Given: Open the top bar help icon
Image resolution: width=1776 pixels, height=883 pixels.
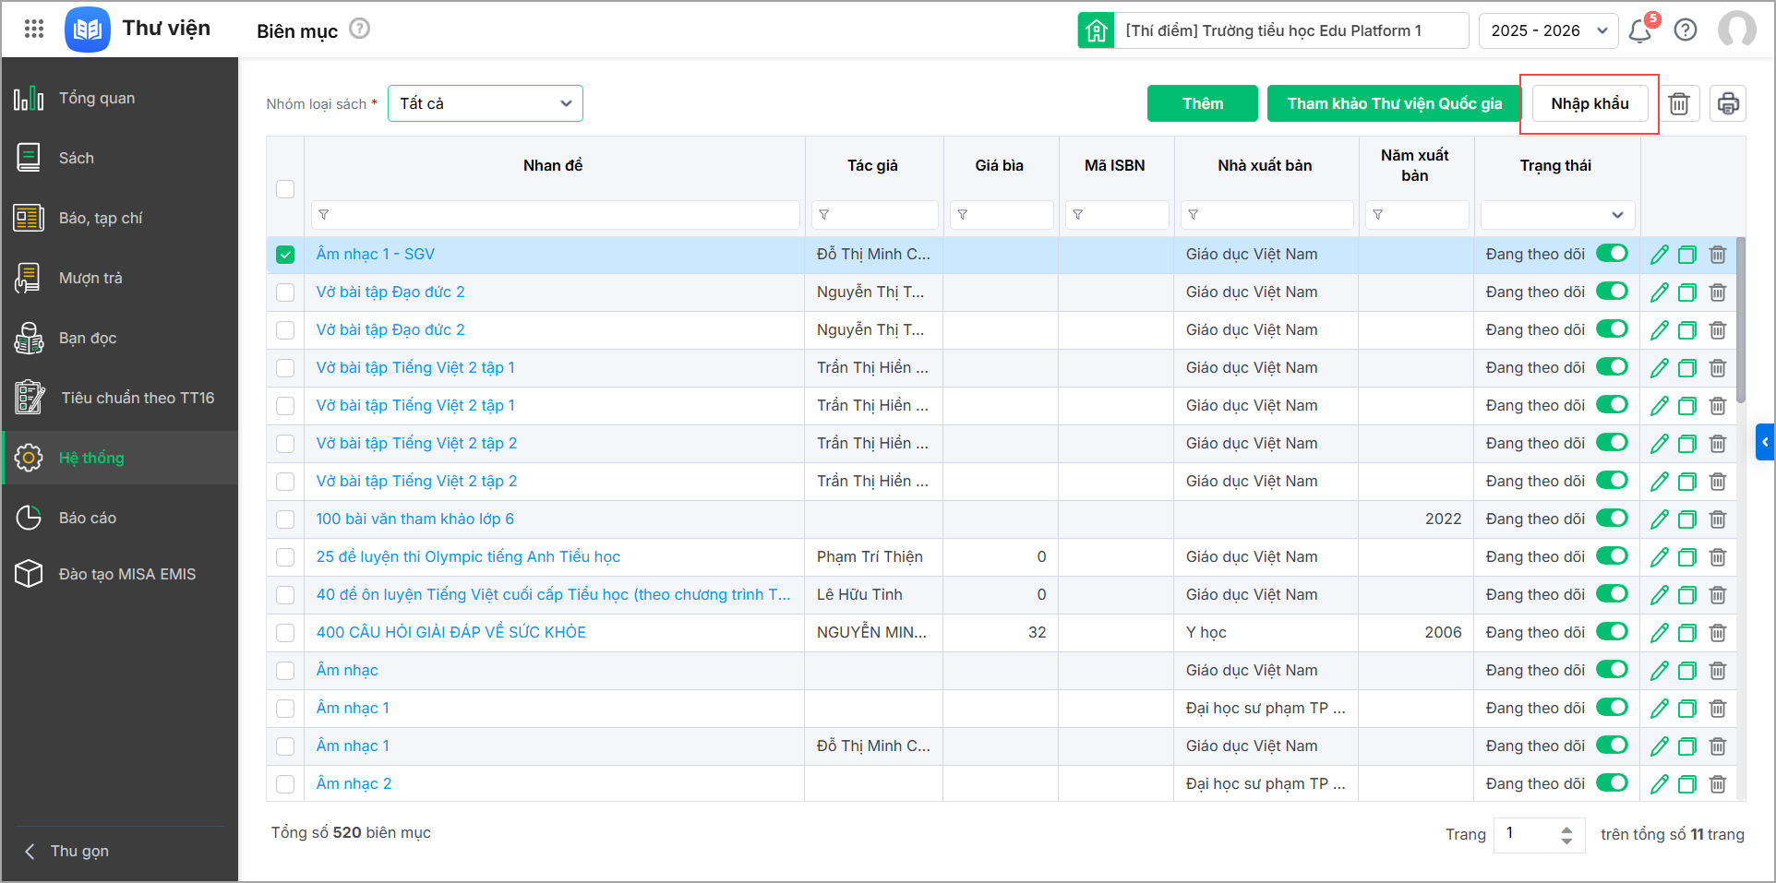Looking at the screenshot, I should click(x=1686, y=30).
